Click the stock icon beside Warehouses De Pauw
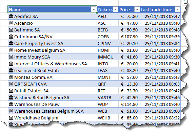This screenshot has width=196, height=136. click(11, 104)
